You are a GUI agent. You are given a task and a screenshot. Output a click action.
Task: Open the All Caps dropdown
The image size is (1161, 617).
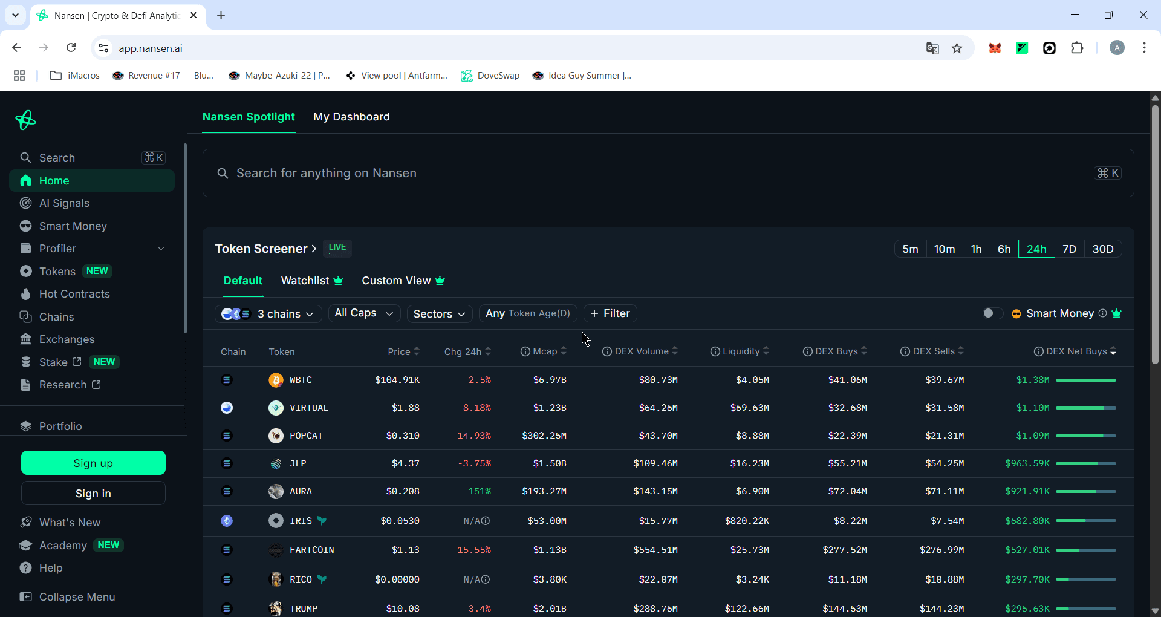tap(364, 313)
